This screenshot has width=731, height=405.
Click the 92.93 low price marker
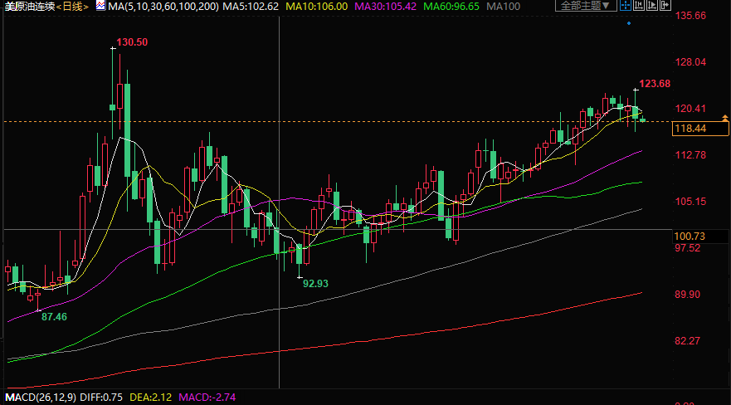[315, 283]
